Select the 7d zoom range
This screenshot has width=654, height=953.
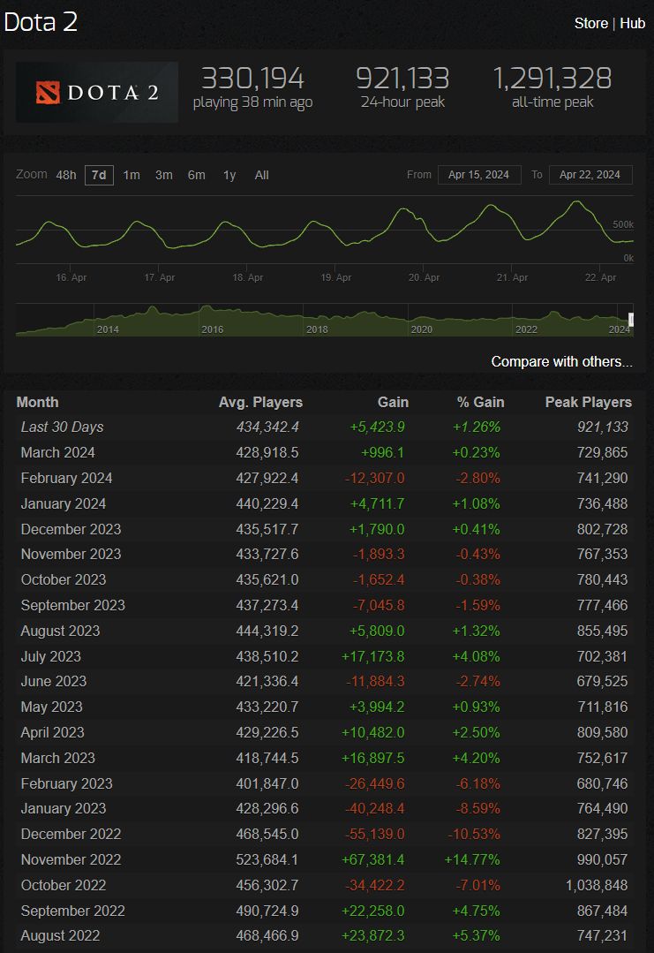(x=99, y=175)
